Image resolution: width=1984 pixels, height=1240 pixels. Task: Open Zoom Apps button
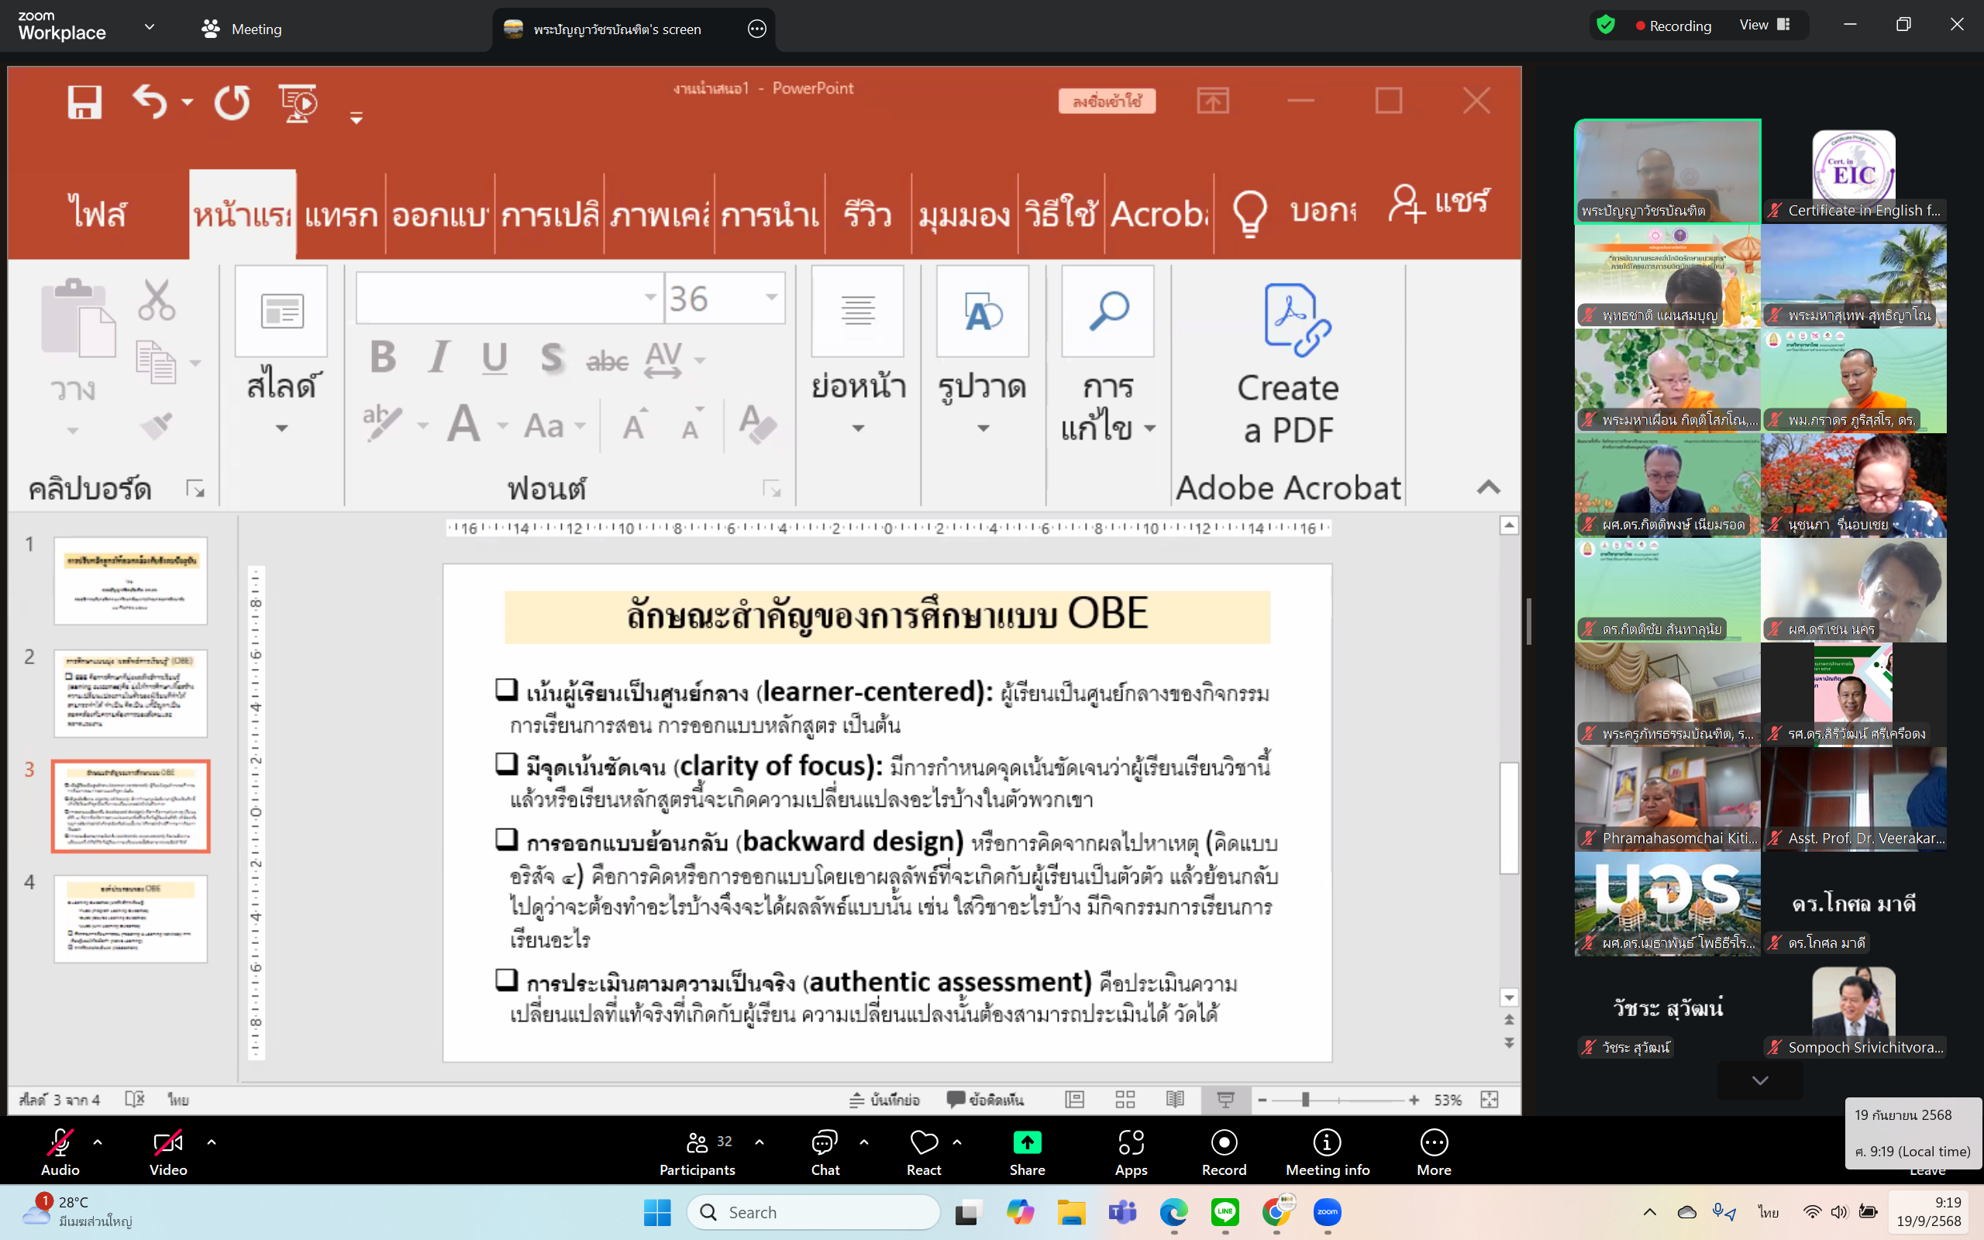[x=1131, y=1152]
